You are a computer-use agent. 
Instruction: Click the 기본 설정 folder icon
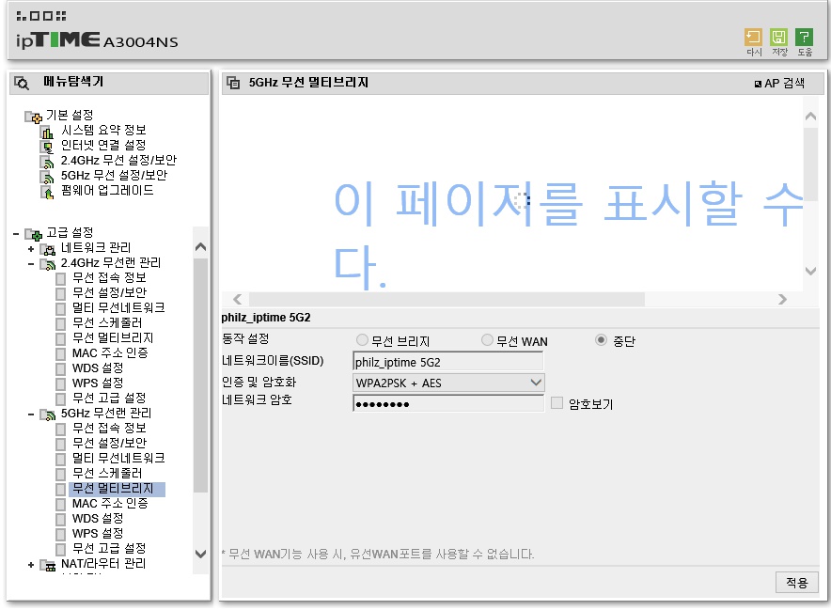point(34,117)
